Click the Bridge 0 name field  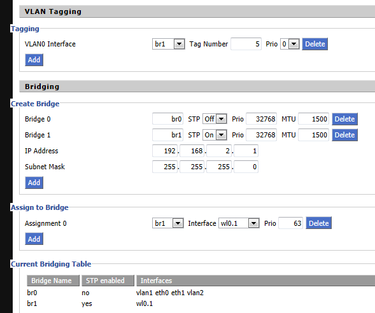click(x=167, y=119)
